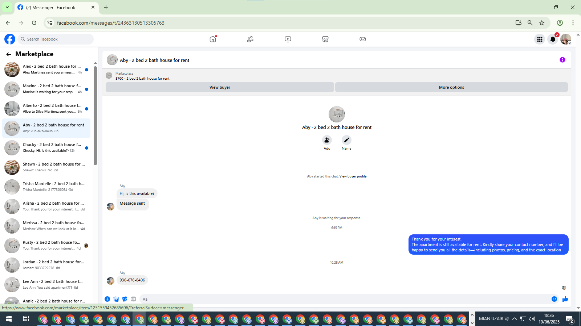Open the Gaming icon in top navigation
The width and height of the screenshot is (581, 326).
(363, 39)
